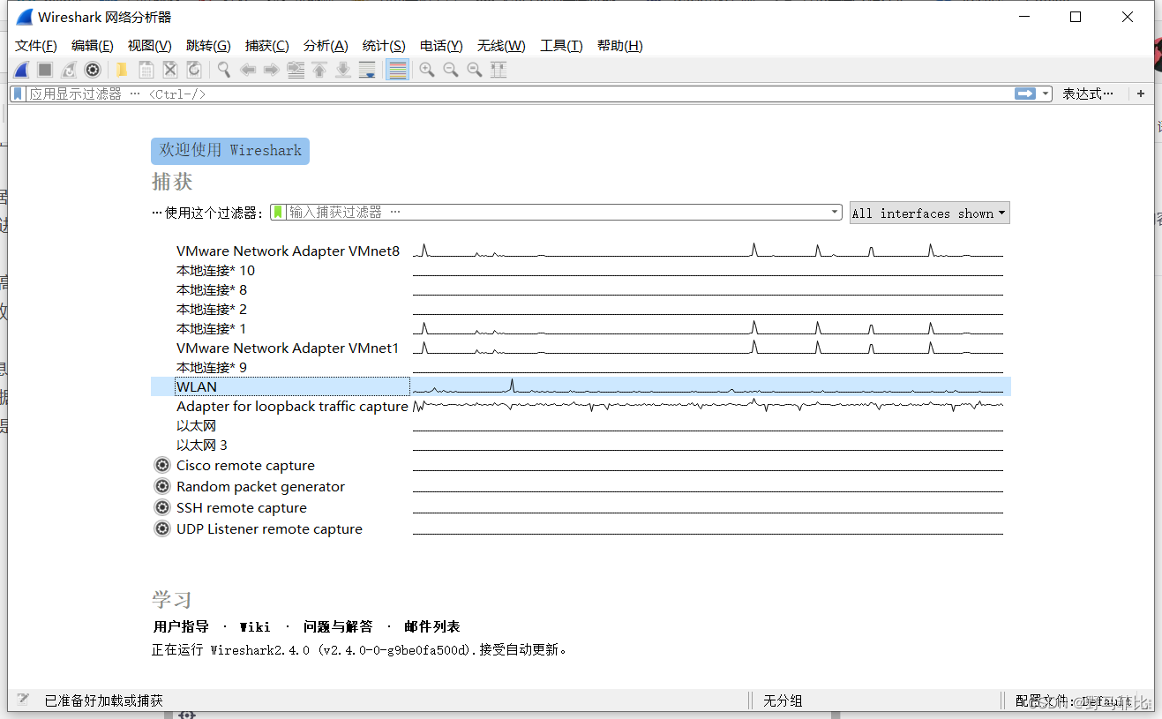Viewport: 1162px width, 719px height.
Task: Click the stop capture icon
Action: 45,70
